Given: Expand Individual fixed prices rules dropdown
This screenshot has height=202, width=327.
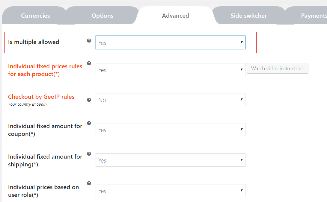Looking at the screenshot, I should (170, 70).
